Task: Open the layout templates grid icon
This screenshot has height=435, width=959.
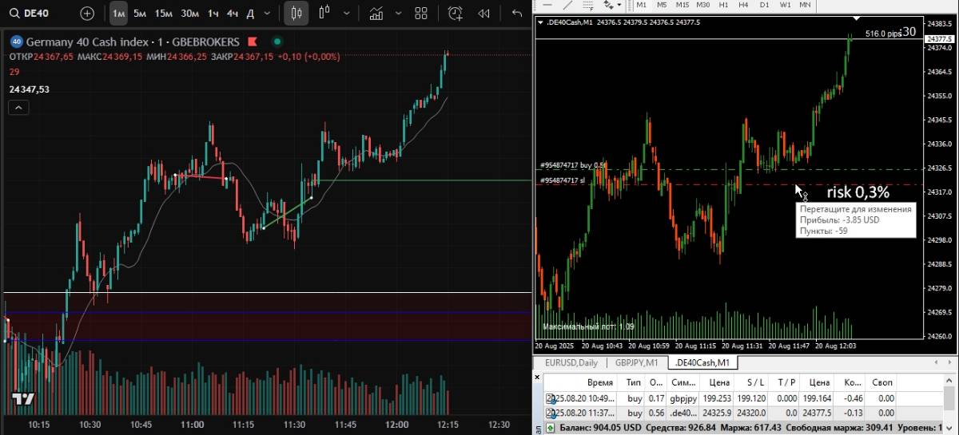Action: [421, 13]
